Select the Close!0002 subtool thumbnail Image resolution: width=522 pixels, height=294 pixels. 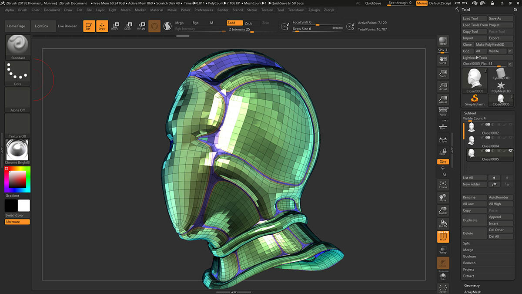[471, 127]
